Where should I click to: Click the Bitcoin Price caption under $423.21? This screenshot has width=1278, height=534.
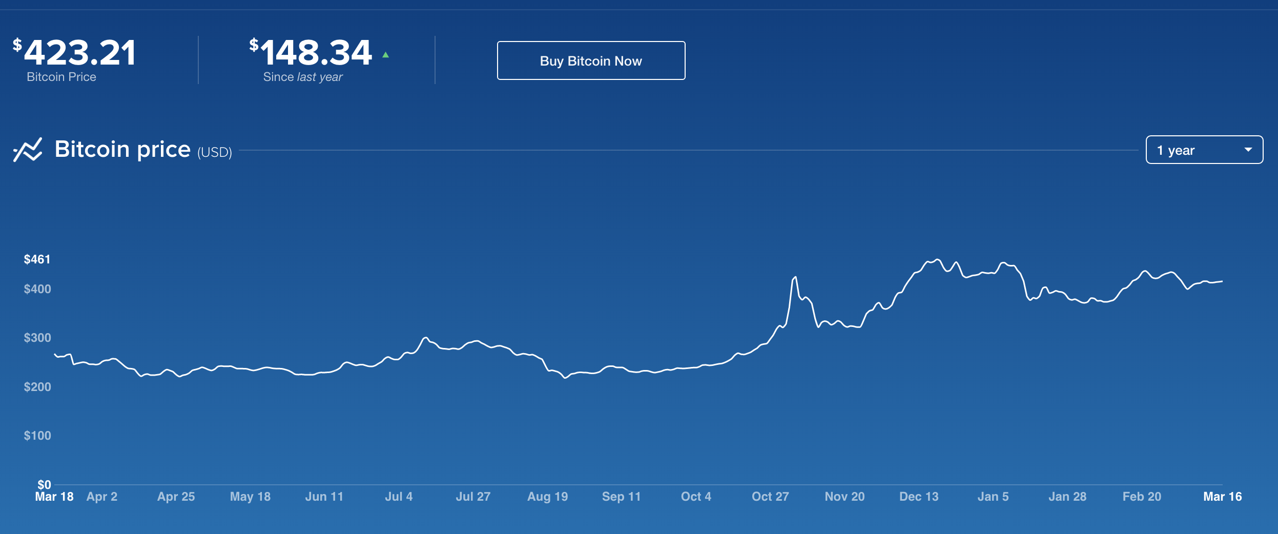[61, 77]
